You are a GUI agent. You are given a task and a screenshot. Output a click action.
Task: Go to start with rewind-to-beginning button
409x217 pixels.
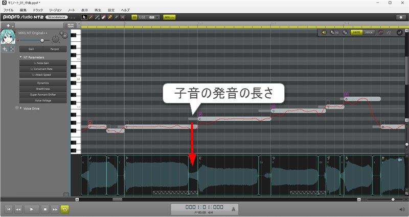pyautogui.click(x=8, y=209)
